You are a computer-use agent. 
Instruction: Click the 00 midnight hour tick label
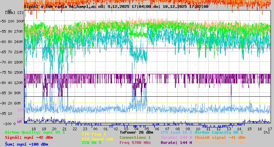click(96, 129)
